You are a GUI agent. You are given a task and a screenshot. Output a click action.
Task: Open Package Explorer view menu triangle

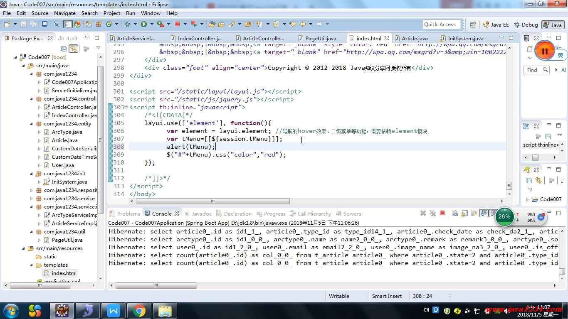point(98,48)
